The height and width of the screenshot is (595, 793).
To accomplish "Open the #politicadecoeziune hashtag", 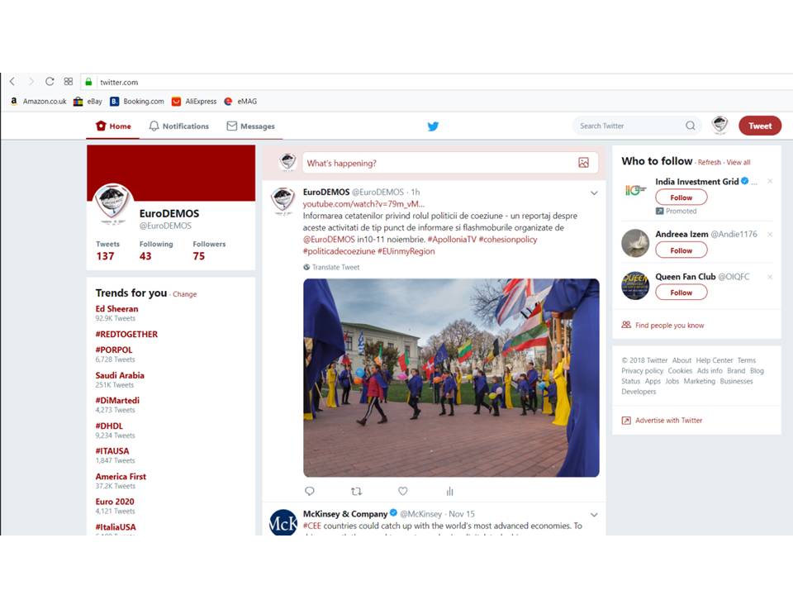I will tap(339, 251).
